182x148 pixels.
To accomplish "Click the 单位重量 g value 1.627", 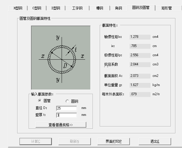I will coord(140,85).
